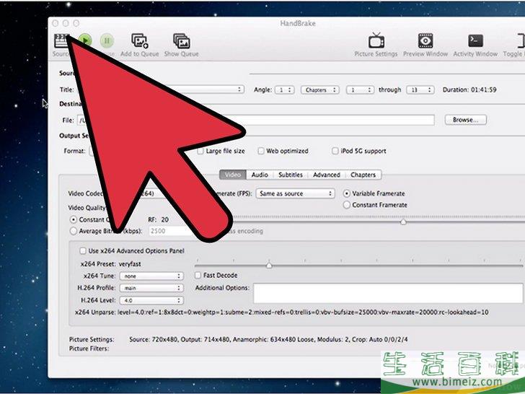Image resolution: width=525 pixels, height=394 pixels.
Task: Open the Activity Window icon
Action: pos(475,41)
